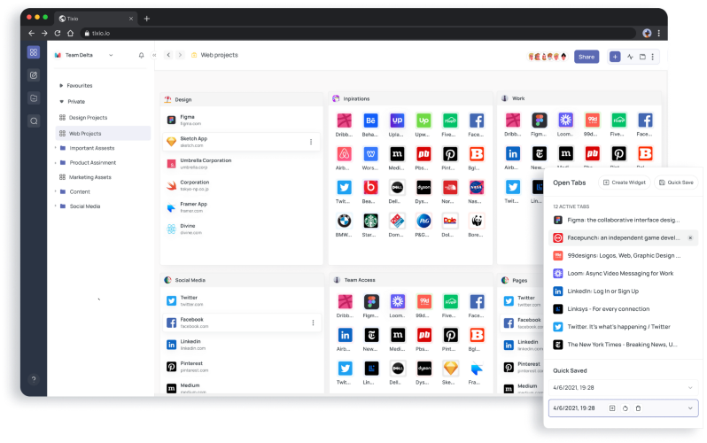Expand Important Assests folder
This screenshot has width=707, height=443.
pos(56,148)
